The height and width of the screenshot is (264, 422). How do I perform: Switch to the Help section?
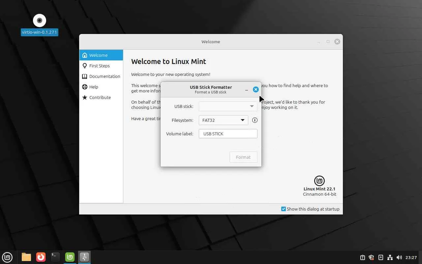(x=101, y=87)
